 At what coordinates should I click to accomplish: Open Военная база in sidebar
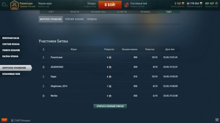click(x=11, y=38)
